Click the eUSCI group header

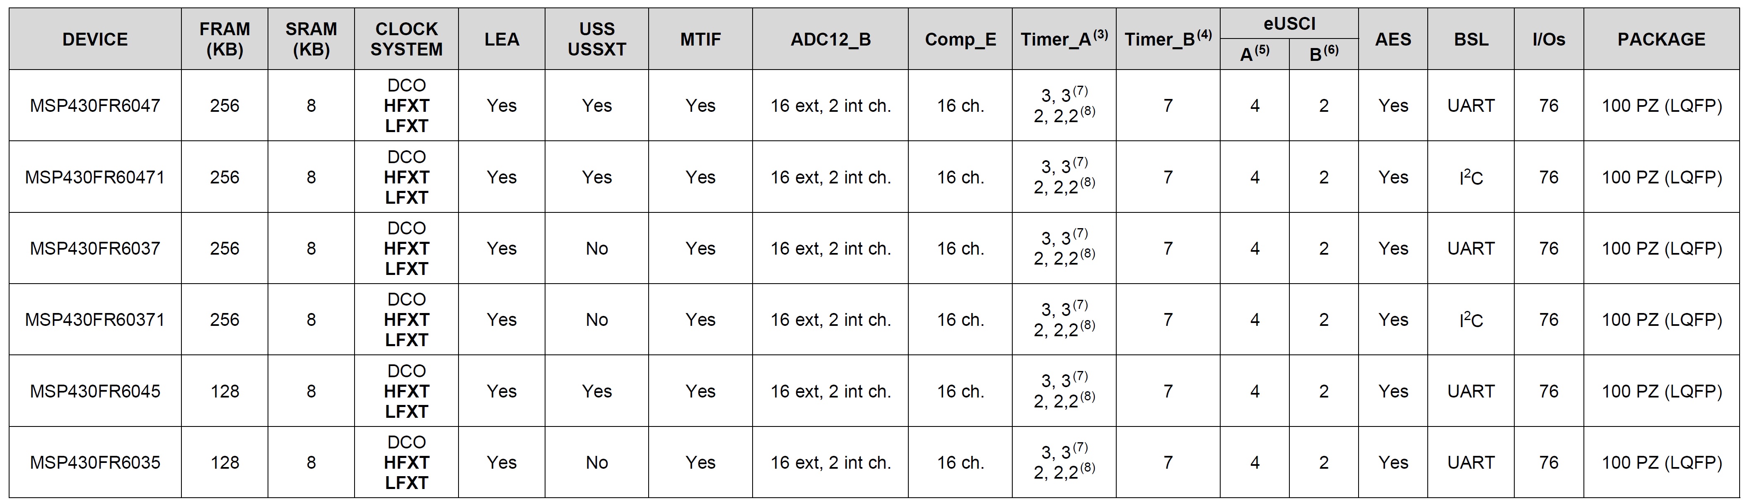pyautogui.click(x=1289, y=24)
